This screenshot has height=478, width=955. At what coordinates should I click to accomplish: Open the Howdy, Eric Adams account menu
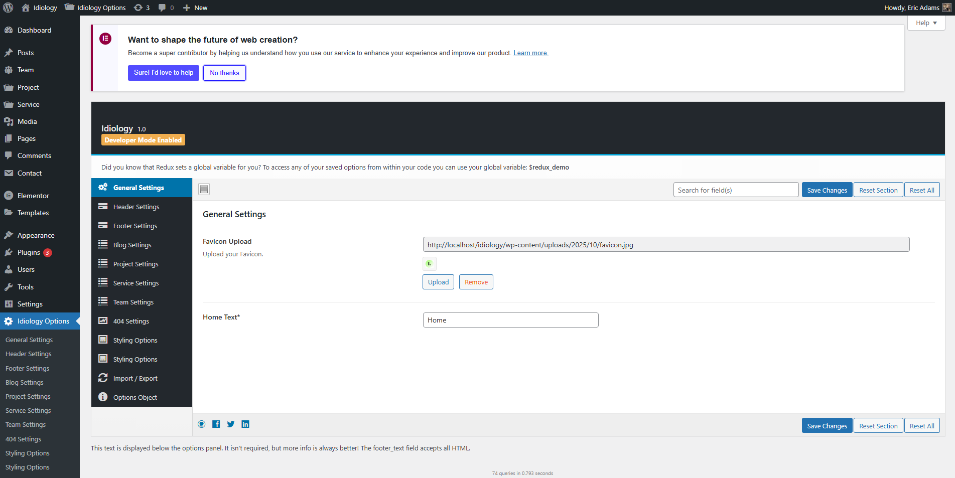coord(916,8)
